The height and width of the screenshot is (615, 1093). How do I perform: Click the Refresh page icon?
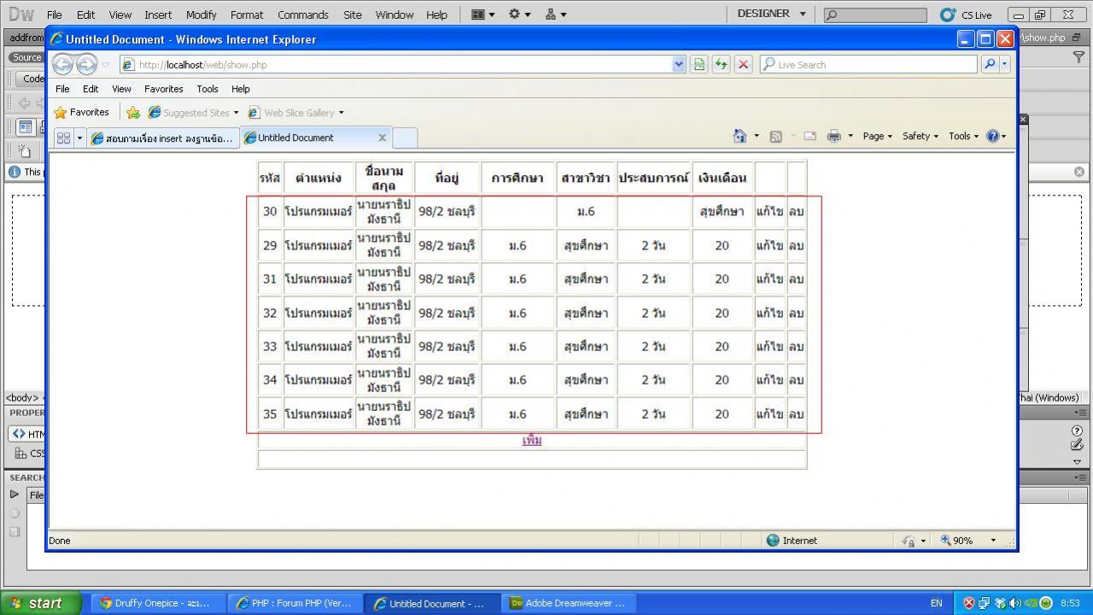click(722, 65)
